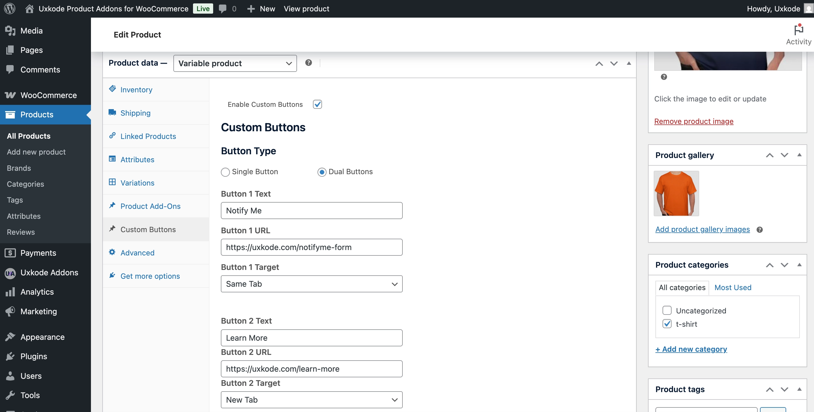Click the WordPress logo icon
The width and height of the screenshot is (814, 412).
click(x=9, y=9)
